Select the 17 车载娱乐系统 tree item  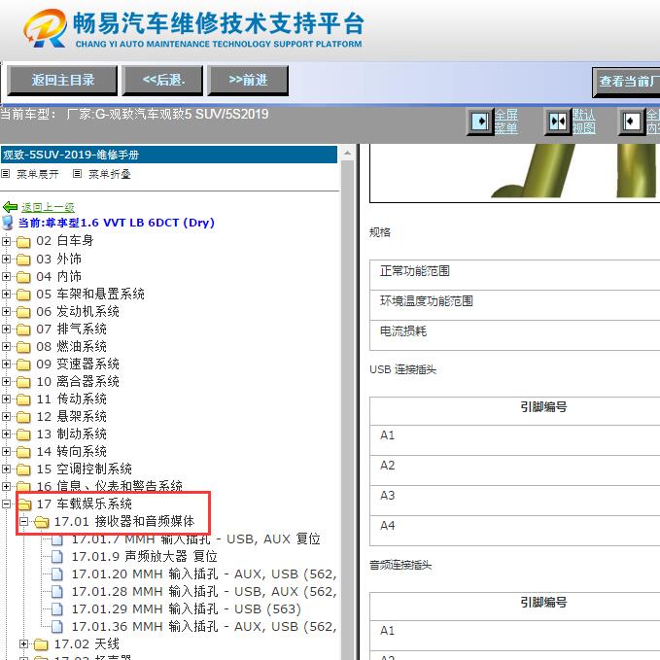pyautogui.click(x=85, y=504)
